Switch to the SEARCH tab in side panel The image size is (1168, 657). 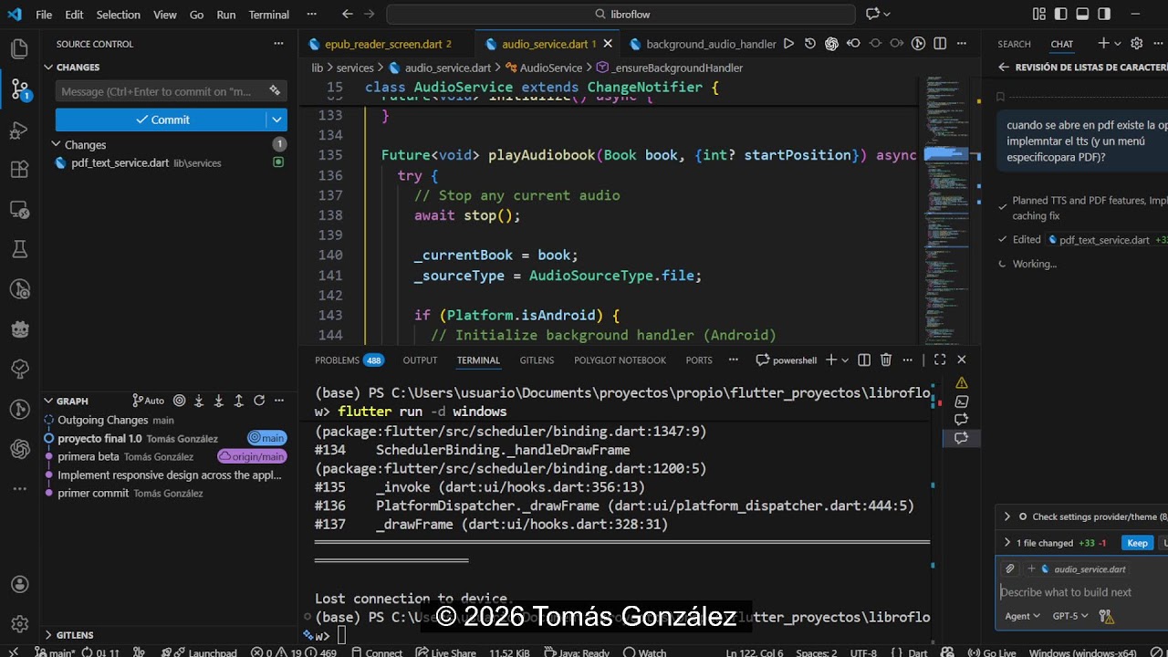coord(1014,44)
